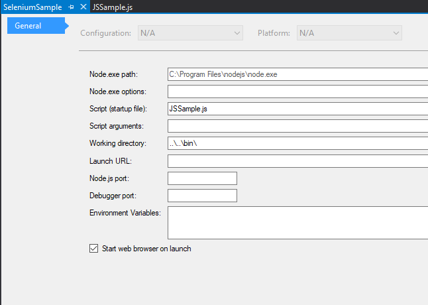Switch to the SeleniumSample tab

click(32, 7)
